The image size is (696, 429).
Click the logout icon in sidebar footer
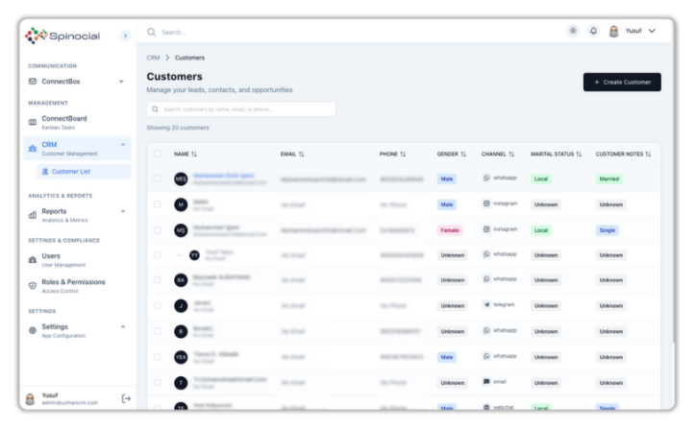coord(126,398)
